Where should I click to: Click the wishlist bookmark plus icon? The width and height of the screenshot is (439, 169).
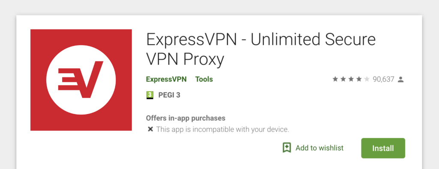287,148
